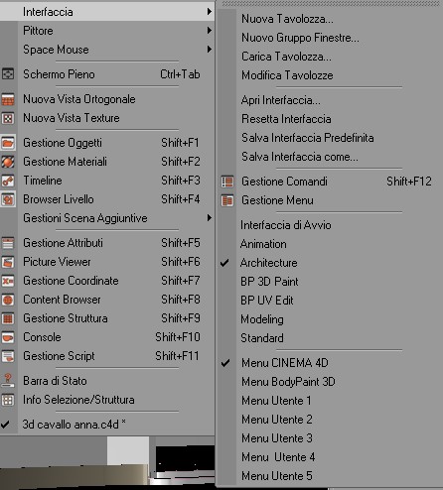Click the Shift+F6 shortcut text
Screen dimensions: 443x490
coord(181,262)
